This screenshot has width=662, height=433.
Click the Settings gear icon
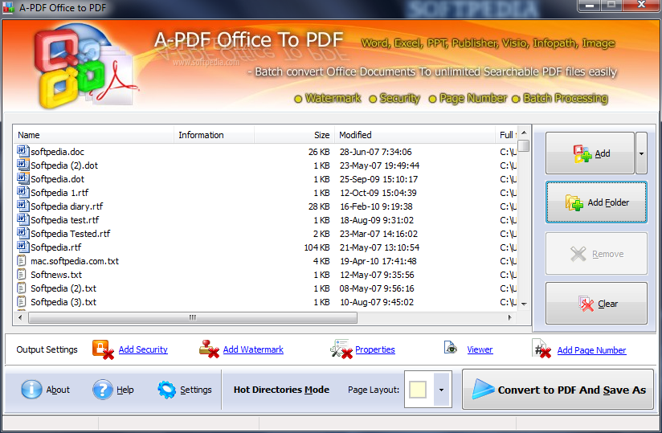click(x=167, y=390)
